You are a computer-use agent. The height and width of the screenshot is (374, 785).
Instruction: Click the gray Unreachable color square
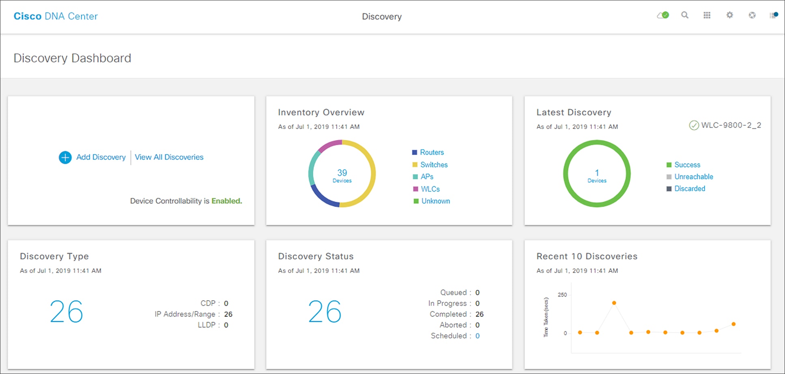tap(669, 177)
